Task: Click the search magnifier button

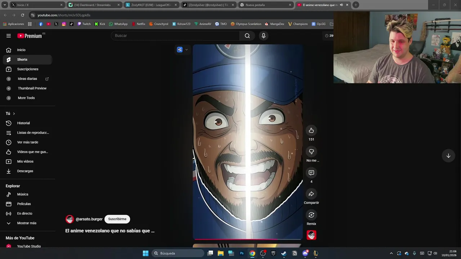Action: pyautogui.click(x=247, y=36)
